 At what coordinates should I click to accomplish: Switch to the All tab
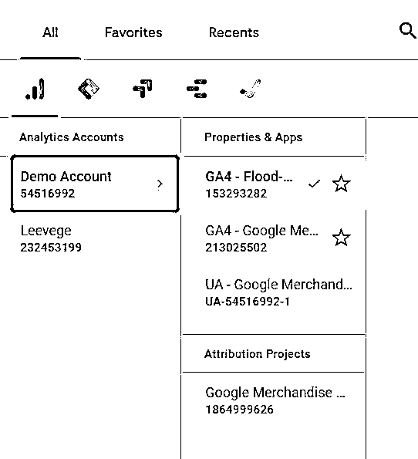click(x=50, y=32)
